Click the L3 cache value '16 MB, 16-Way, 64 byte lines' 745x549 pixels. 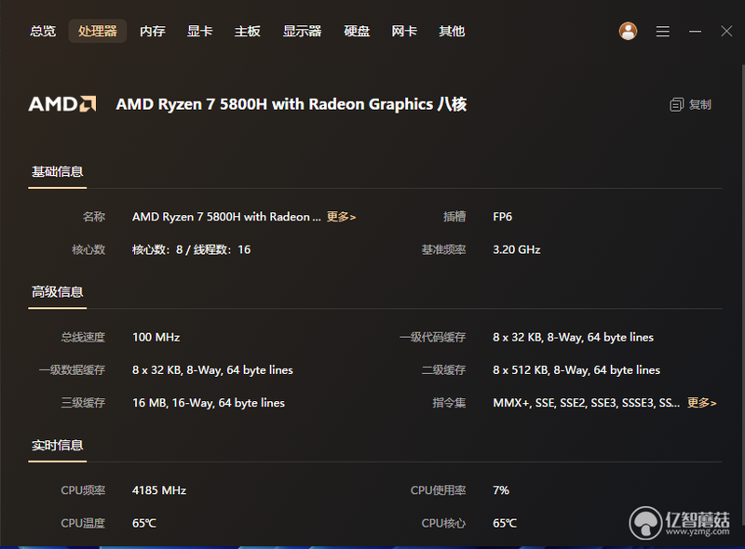(x=209, y=403)
